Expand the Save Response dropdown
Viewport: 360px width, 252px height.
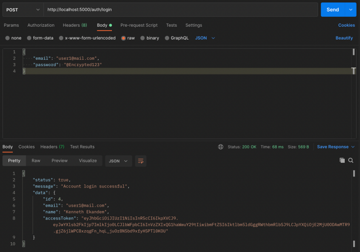click(353, 147)
